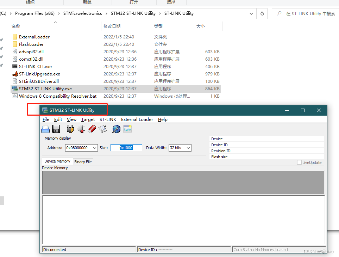Open the SWV viewer icon
Image resolution: width=339 pixels, height=257 pixels.
point(127,129)
